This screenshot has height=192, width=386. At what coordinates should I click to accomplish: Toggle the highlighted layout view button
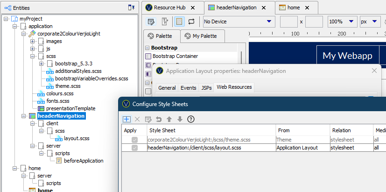[179, 21]
